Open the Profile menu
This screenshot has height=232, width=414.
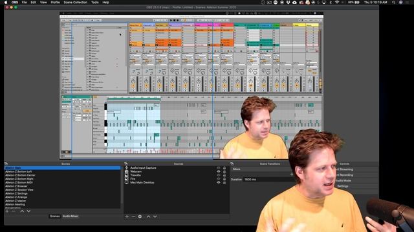point(55,3)
